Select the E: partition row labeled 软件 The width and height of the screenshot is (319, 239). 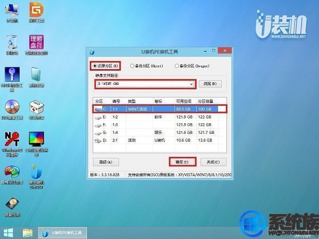tap(159, 117)
